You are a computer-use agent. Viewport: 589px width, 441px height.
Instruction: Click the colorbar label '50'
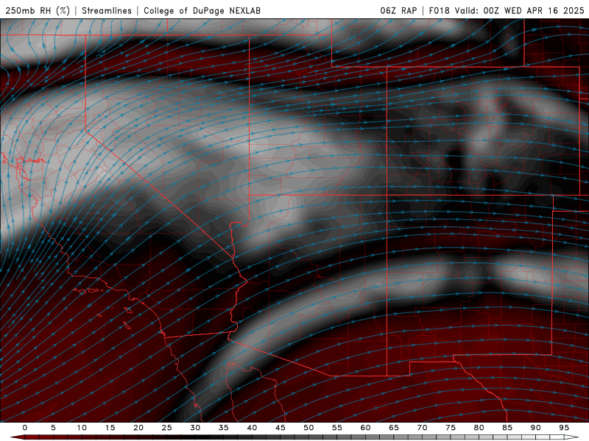coord(308,428)
